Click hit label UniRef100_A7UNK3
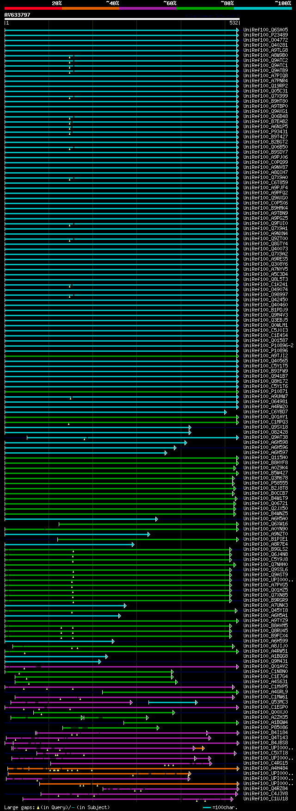 point(265,605)
